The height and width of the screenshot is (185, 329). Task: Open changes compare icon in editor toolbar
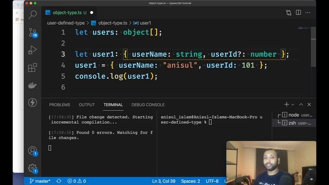click(x=288, y=12)
